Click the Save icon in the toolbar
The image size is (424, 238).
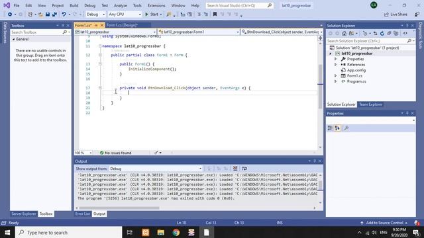pyautogui.click(x=48, y=15)
